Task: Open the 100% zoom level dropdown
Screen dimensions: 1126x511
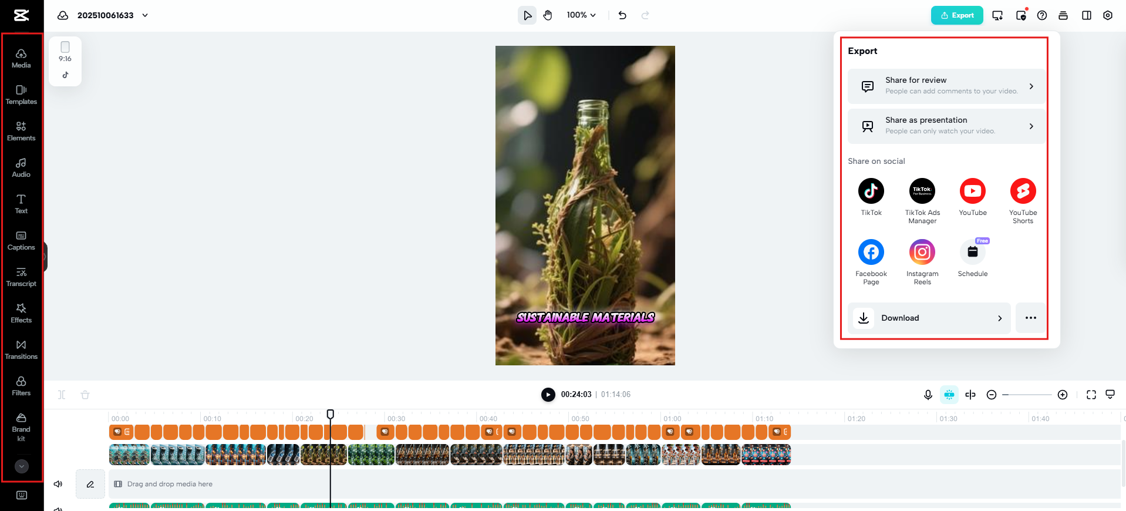Action: tap(581, 15)
